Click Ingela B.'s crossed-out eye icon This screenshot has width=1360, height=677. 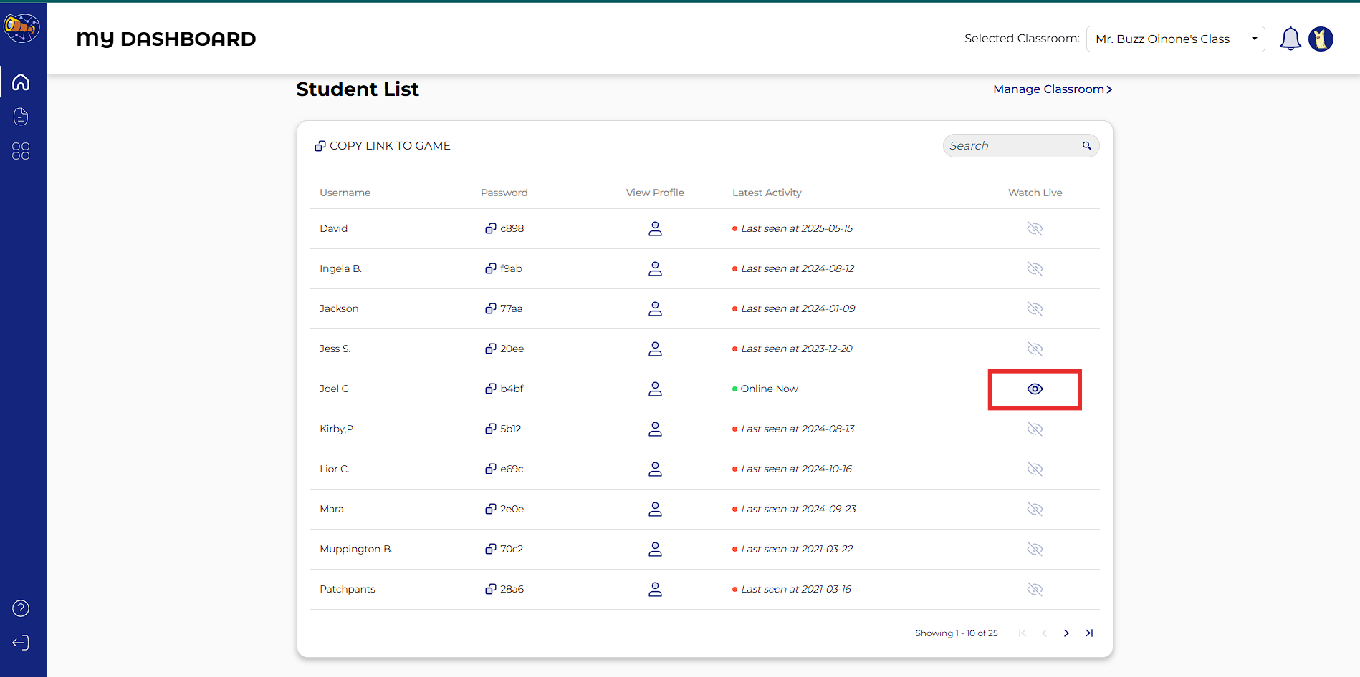(1035, 268)
